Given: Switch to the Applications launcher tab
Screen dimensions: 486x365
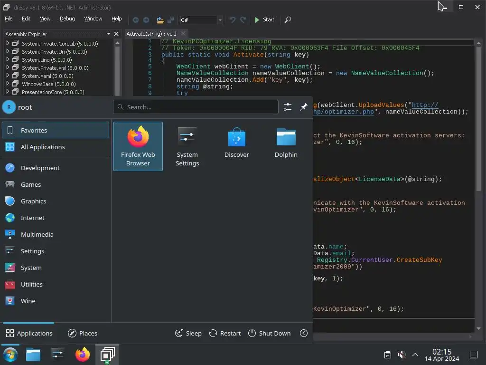Looking at the screenshot, I should (x=29, y=333).
